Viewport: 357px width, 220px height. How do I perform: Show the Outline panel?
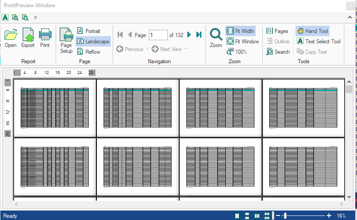(x=278, y=42)
